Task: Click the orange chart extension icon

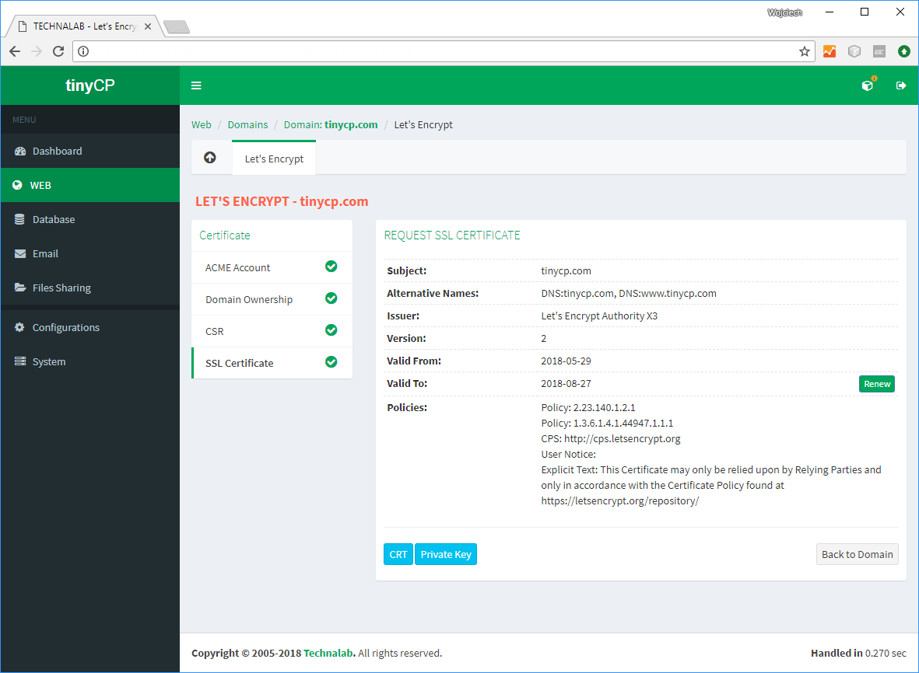Action: tap(830, 51)
